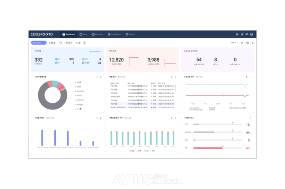
Task: Toggle the 높음 legend in detection trend chart
Action: pos(132,151)
